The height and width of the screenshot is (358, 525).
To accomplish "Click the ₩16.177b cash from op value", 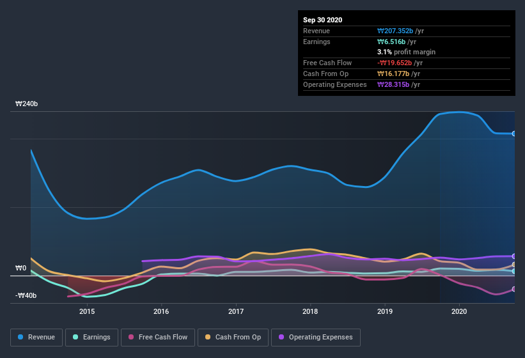I will 393,74.
